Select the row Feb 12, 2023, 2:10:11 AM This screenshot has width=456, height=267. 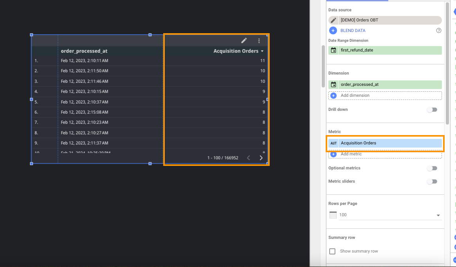click(x=150, y=61)
